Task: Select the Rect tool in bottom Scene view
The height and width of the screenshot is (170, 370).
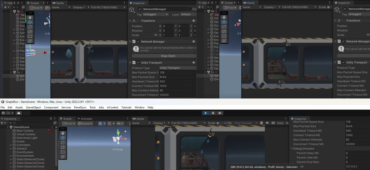Action: [63, 152]
